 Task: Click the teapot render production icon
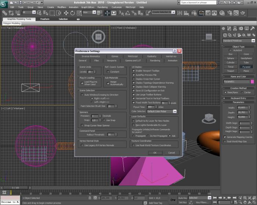click(243, 13)
